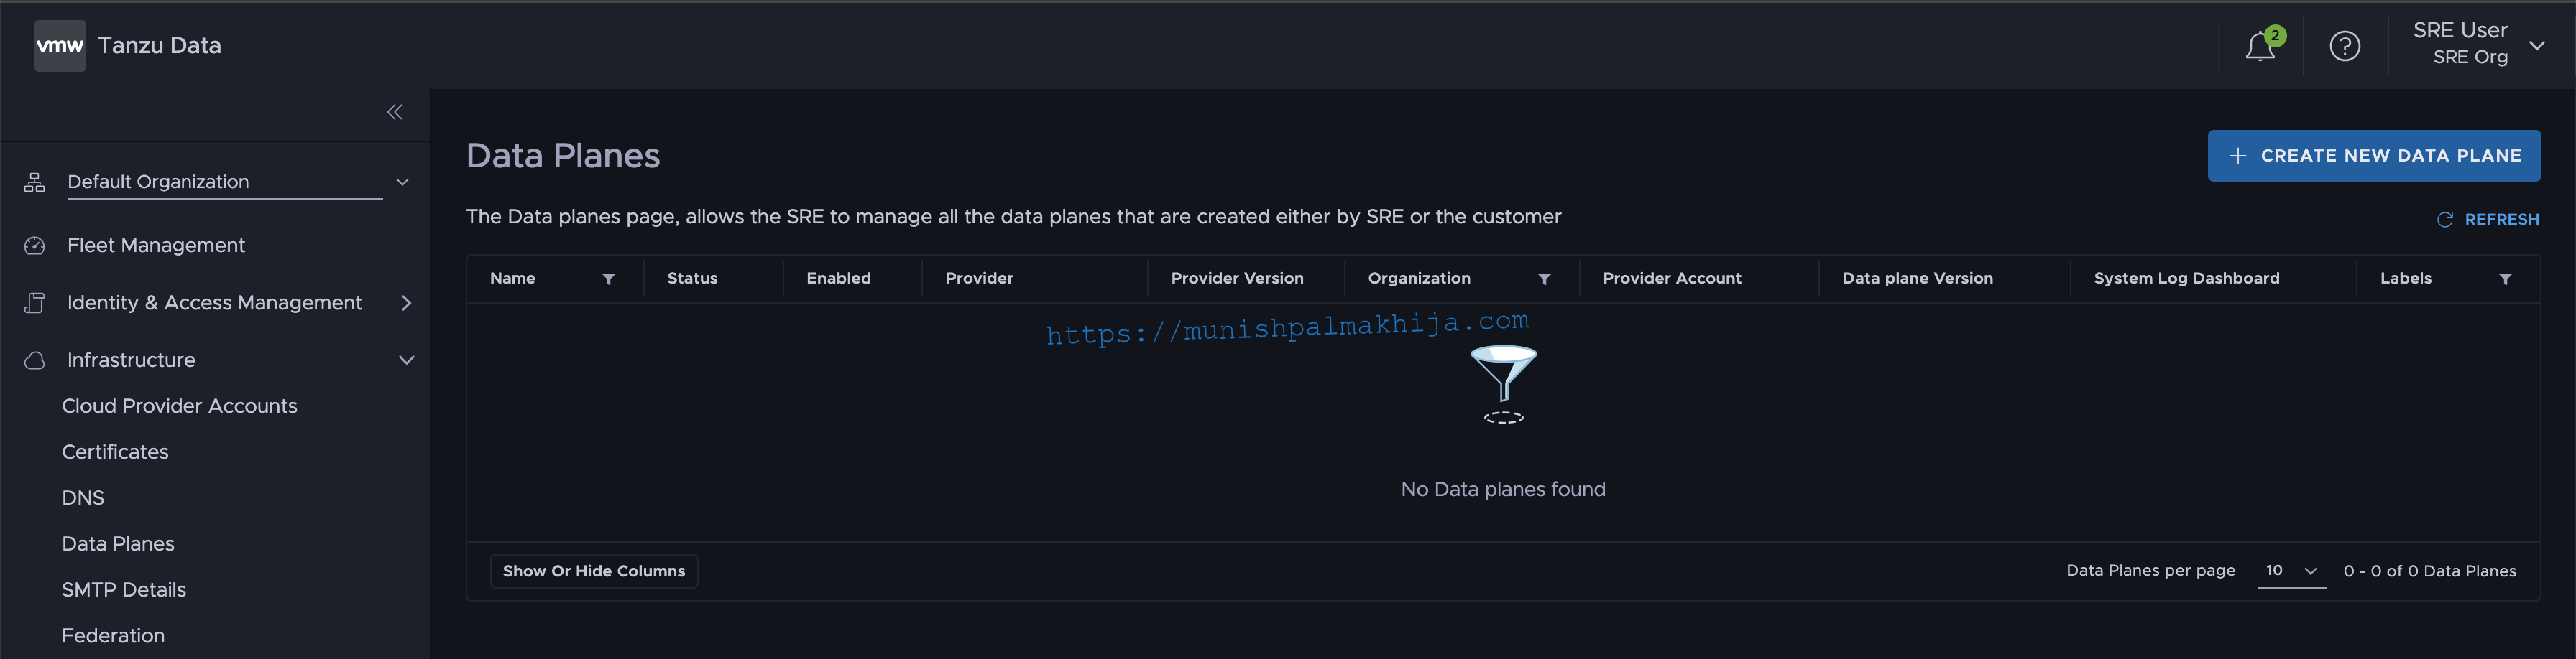Image resolution: width=2576 pixels, height=659 pixels.
Task: Open Federation page
Action: 113,636
